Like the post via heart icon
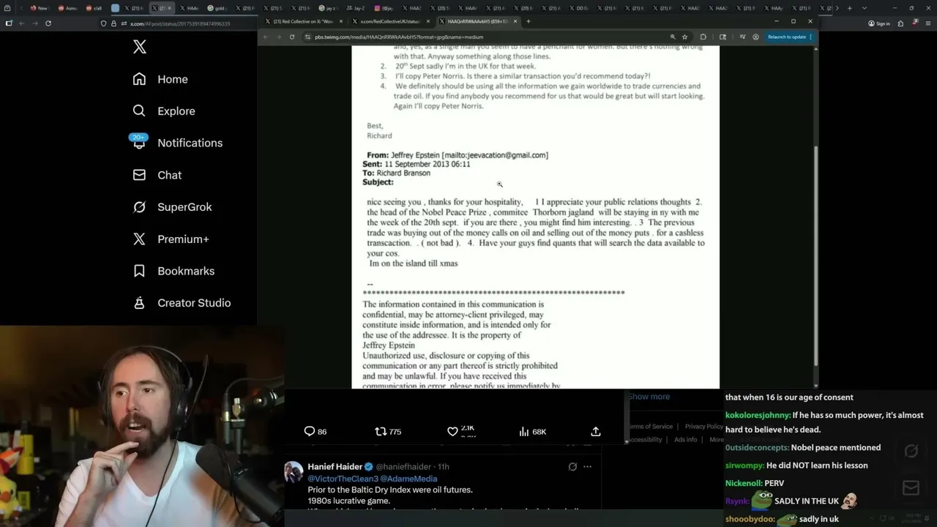The image size is (937, 527). click(452, 431)
